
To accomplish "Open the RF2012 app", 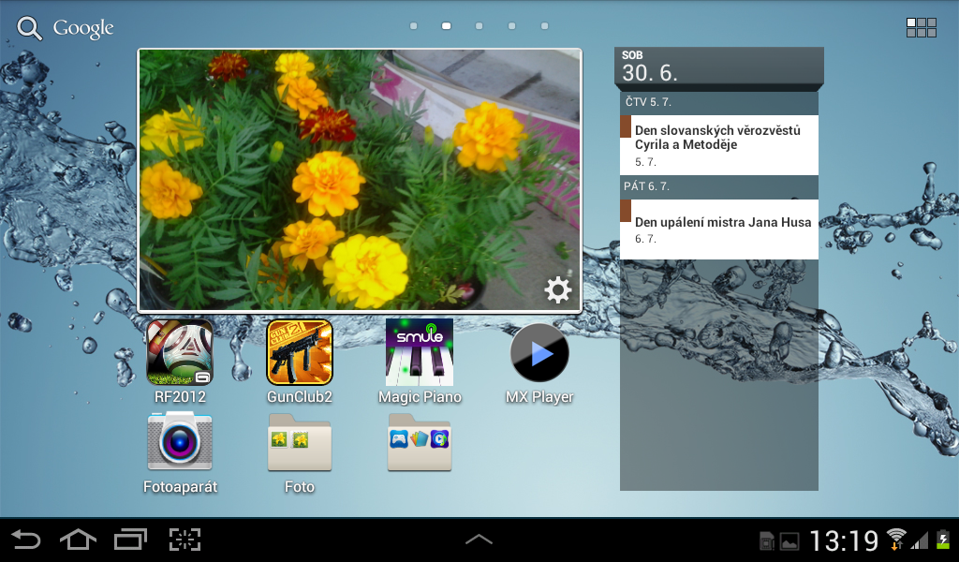I will [179, 353].
